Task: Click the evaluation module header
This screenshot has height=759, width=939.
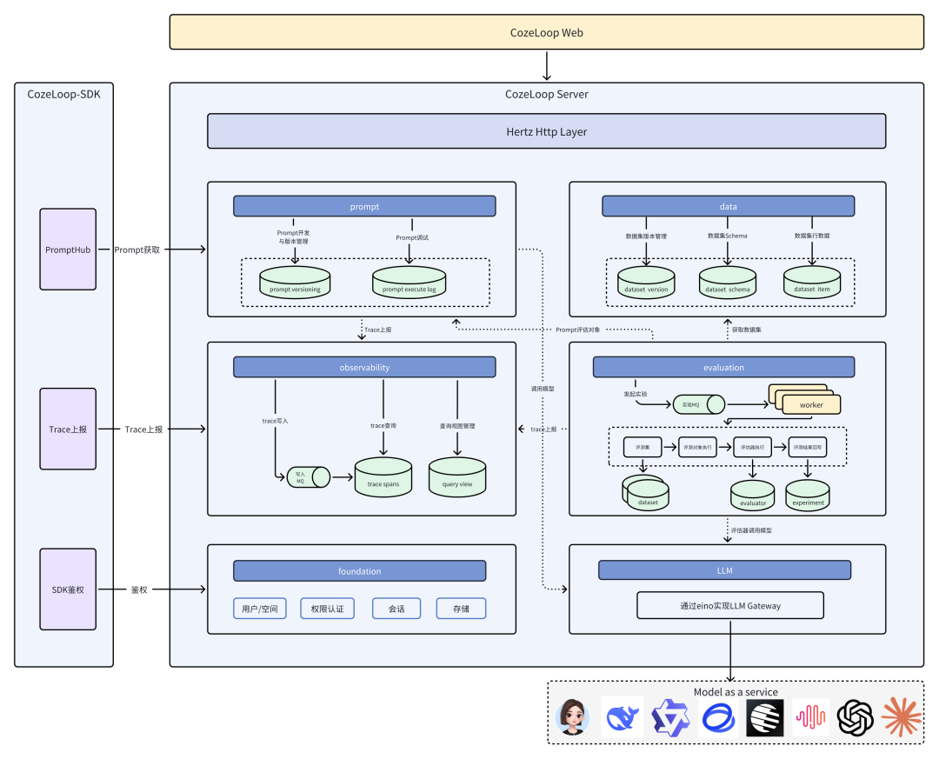Action: click(x=723, y=367)
